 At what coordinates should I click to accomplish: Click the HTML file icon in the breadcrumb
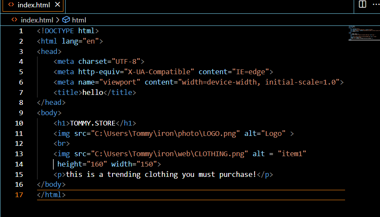pyautogui.click(x=15, y=20)
